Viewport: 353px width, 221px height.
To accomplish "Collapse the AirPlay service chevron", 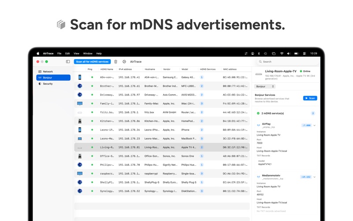I will click(315, 126).
